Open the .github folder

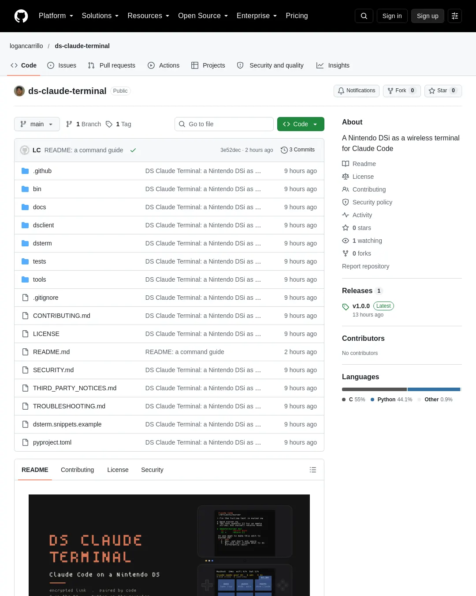42,171
